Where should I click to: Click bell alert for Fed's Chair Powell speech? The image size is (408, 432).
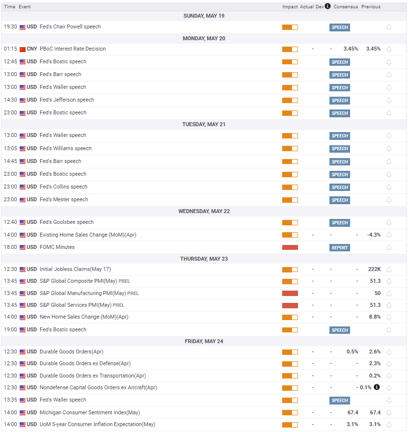(389, 27)
